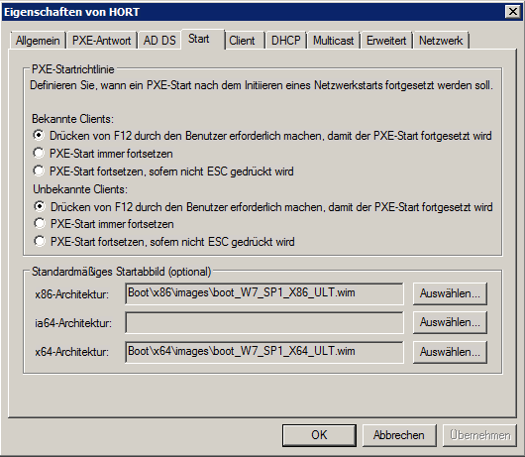Viewport: 525px width, 457px height.
Task: Click the x64-Architektur boot image field
Action: pyautogui.click(x=264, y=352)
